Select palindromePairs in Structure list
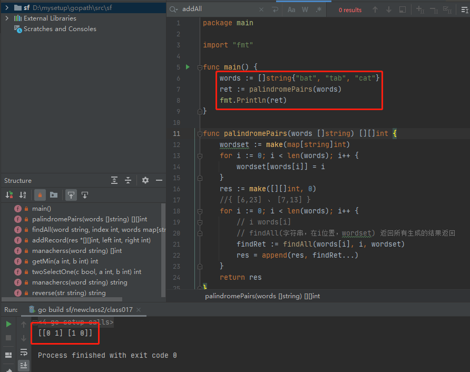Image resolution: width=470 pixels, height=372 pixels. pos(90,219)
